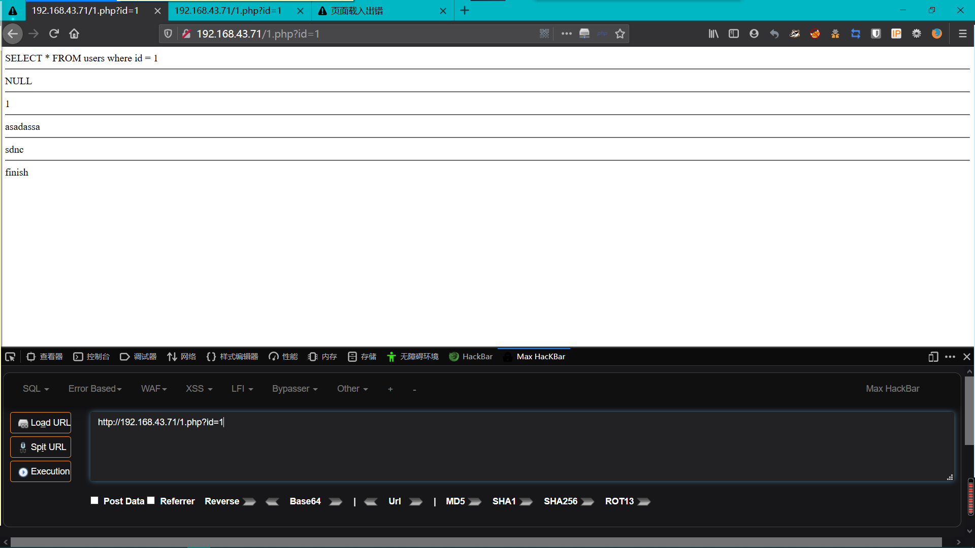
Task: Open the tracking protection shield icon
Action: [x=168, y=33]
